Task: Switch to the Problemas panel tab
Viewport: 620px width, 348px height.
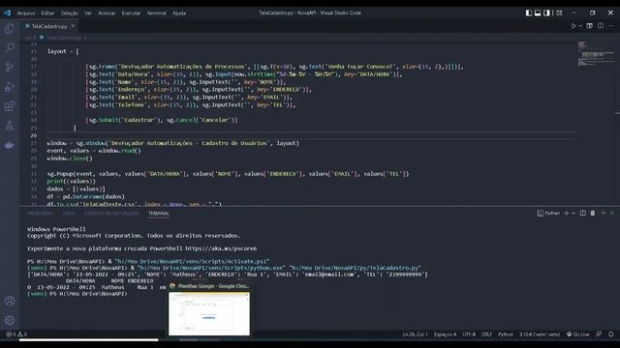Action: point(40,214)
